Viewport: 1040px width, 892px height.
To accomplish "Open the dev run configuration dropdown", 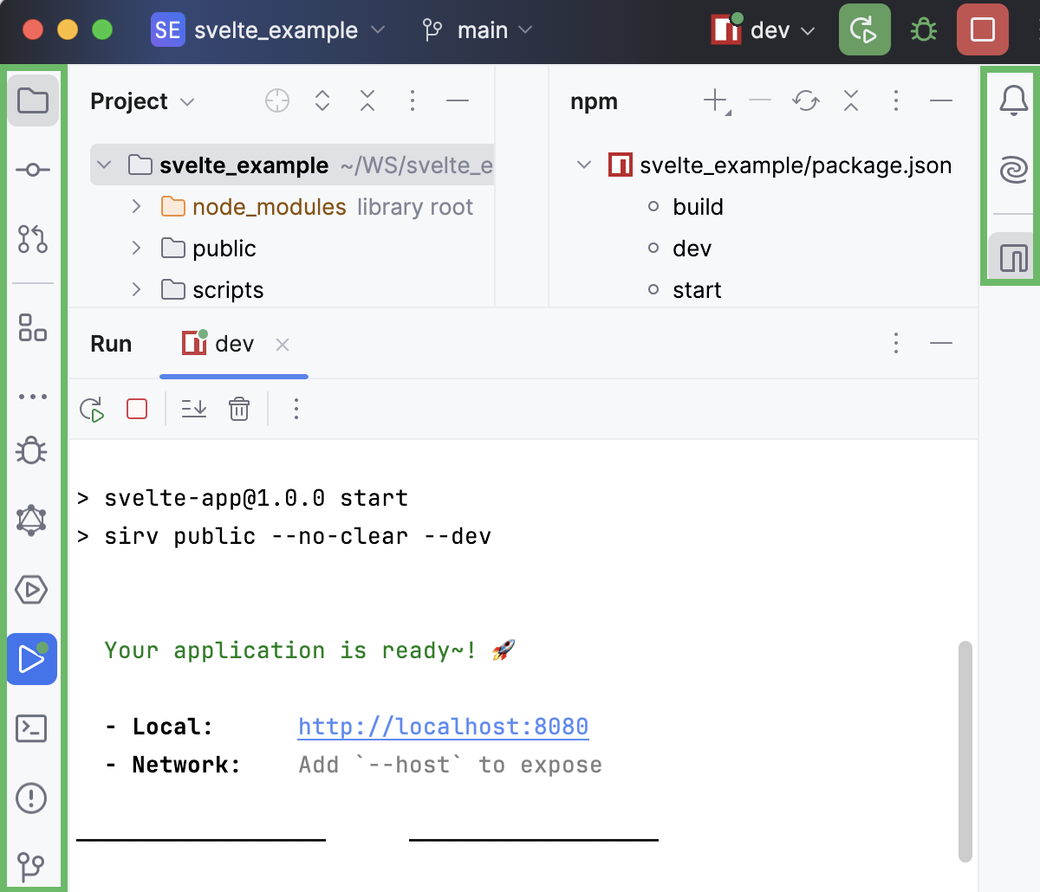I will click(x=764, y=30).
